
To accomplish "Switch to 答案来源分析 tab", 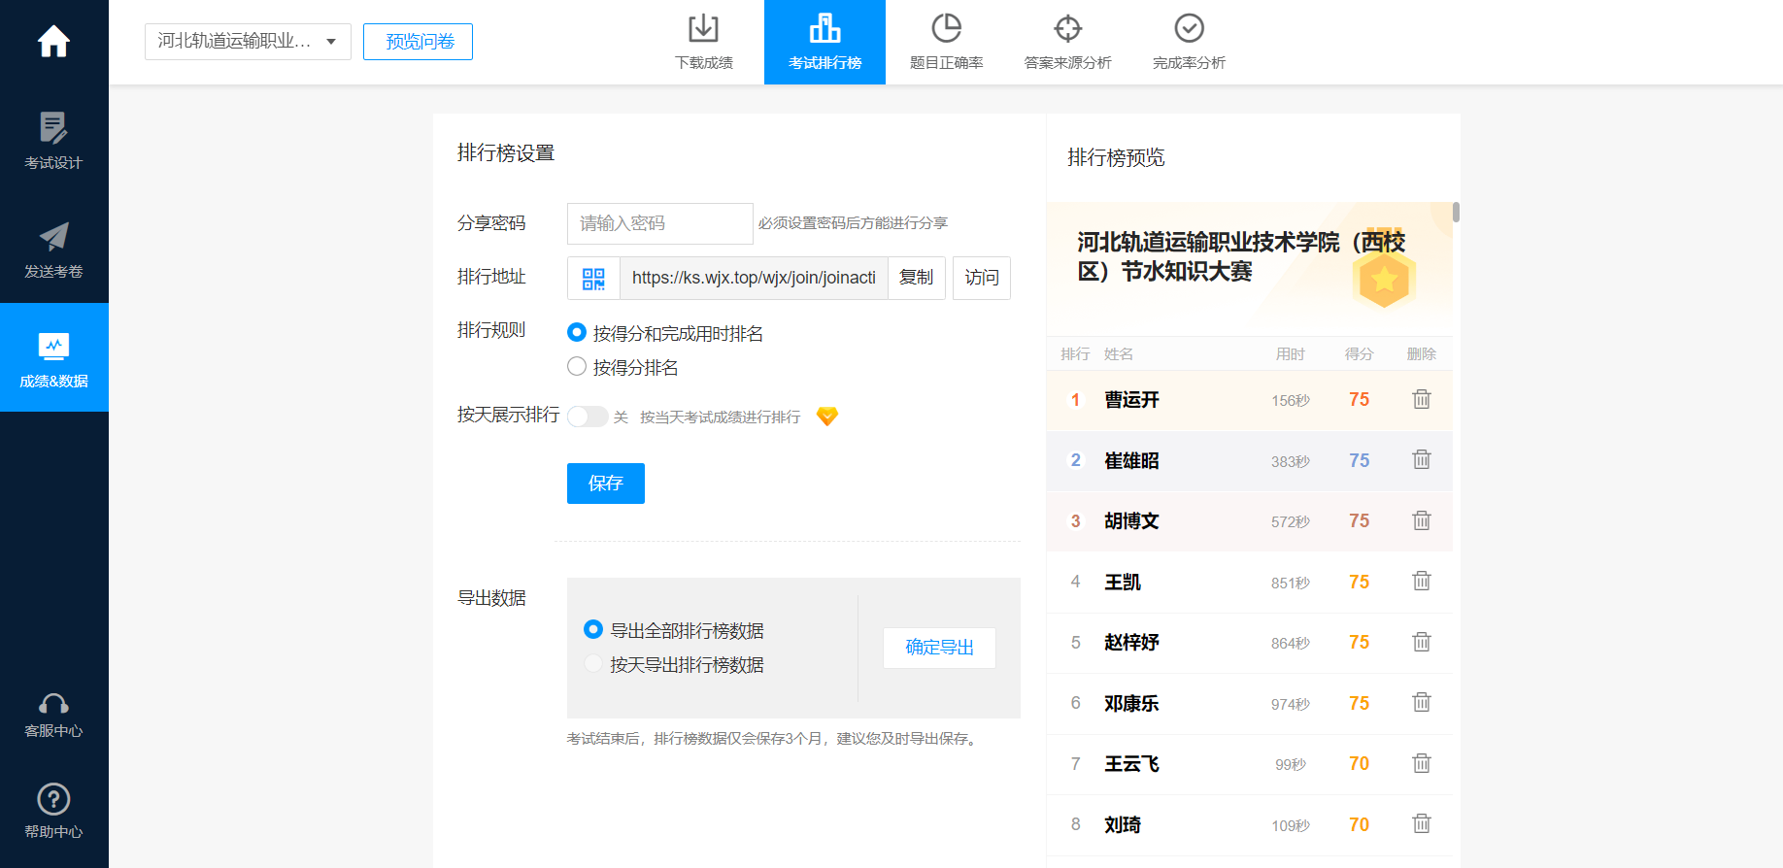I will point(1067,42).
